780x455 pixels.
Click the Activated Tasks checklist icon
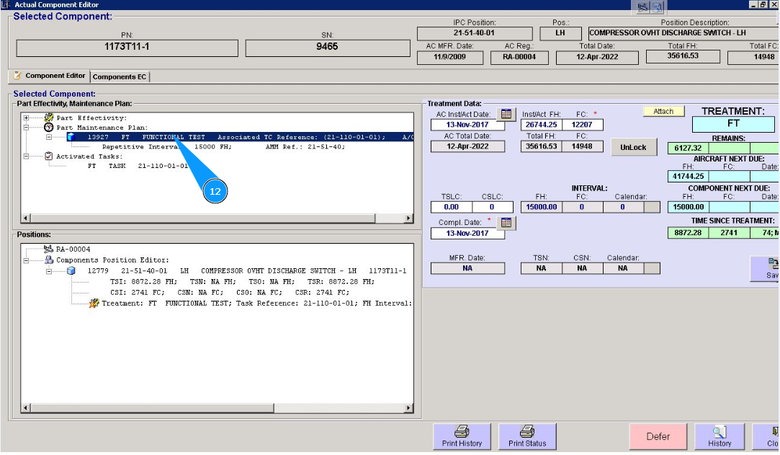point(49,156)
